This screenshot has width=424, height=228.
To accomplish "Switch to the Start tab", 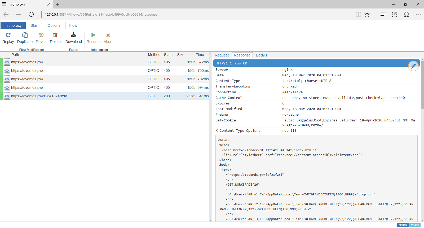I will 34,25.
